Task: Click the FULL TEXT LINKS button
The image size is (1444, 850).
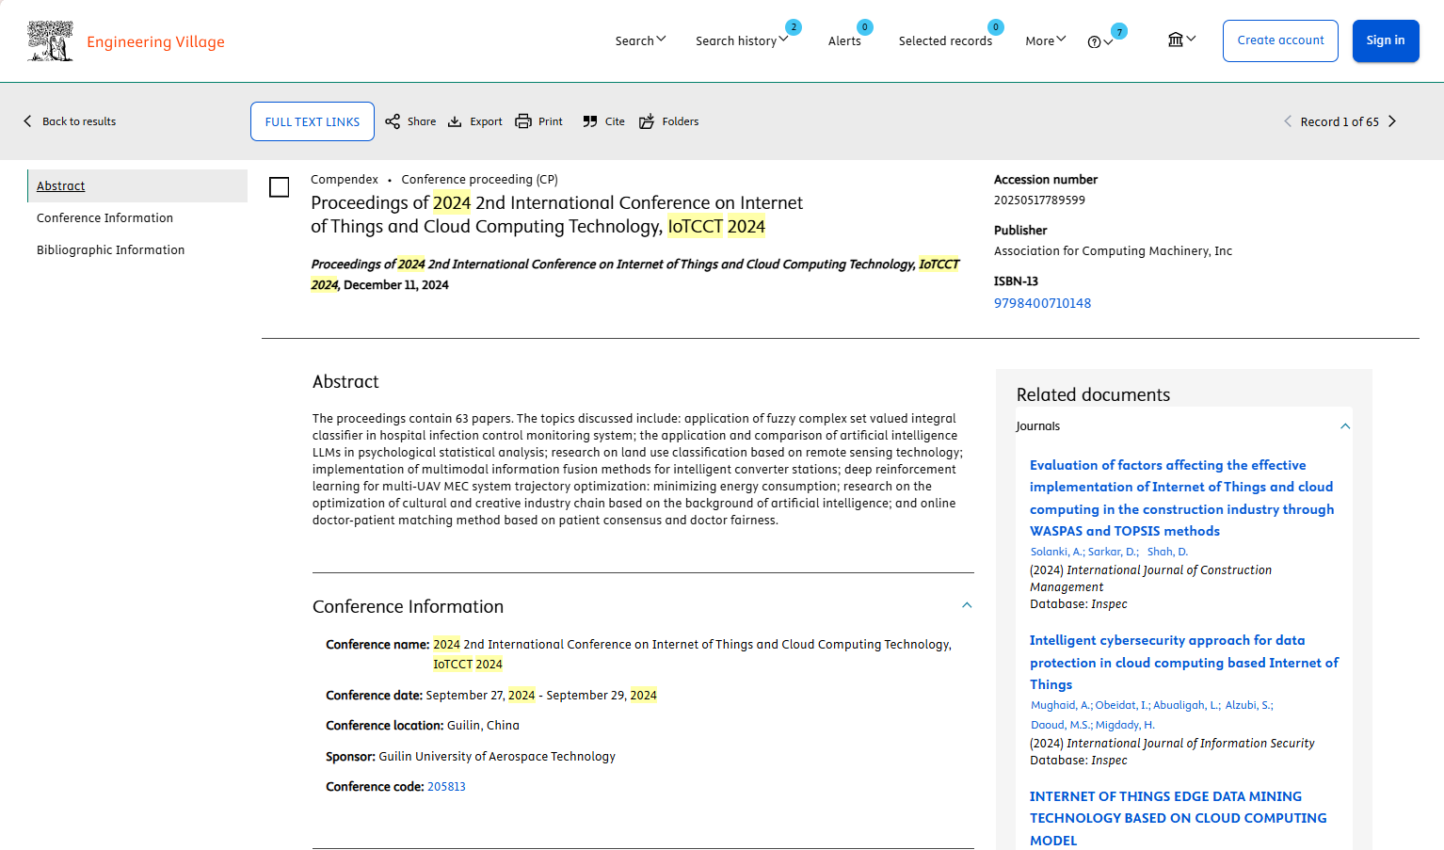Action: pyautogui.click(x=313, y=121)
